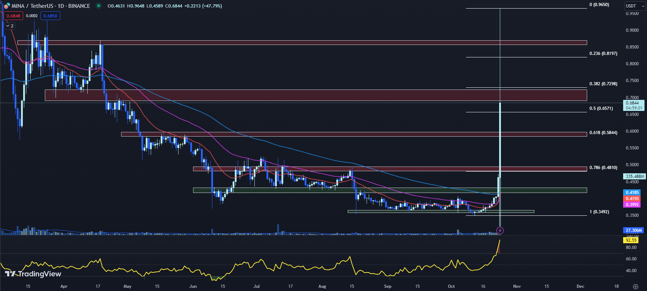Screen dimensions: 647x291
Task: Click the 0.5000 price scale label
Action: [x=632, y=165]
